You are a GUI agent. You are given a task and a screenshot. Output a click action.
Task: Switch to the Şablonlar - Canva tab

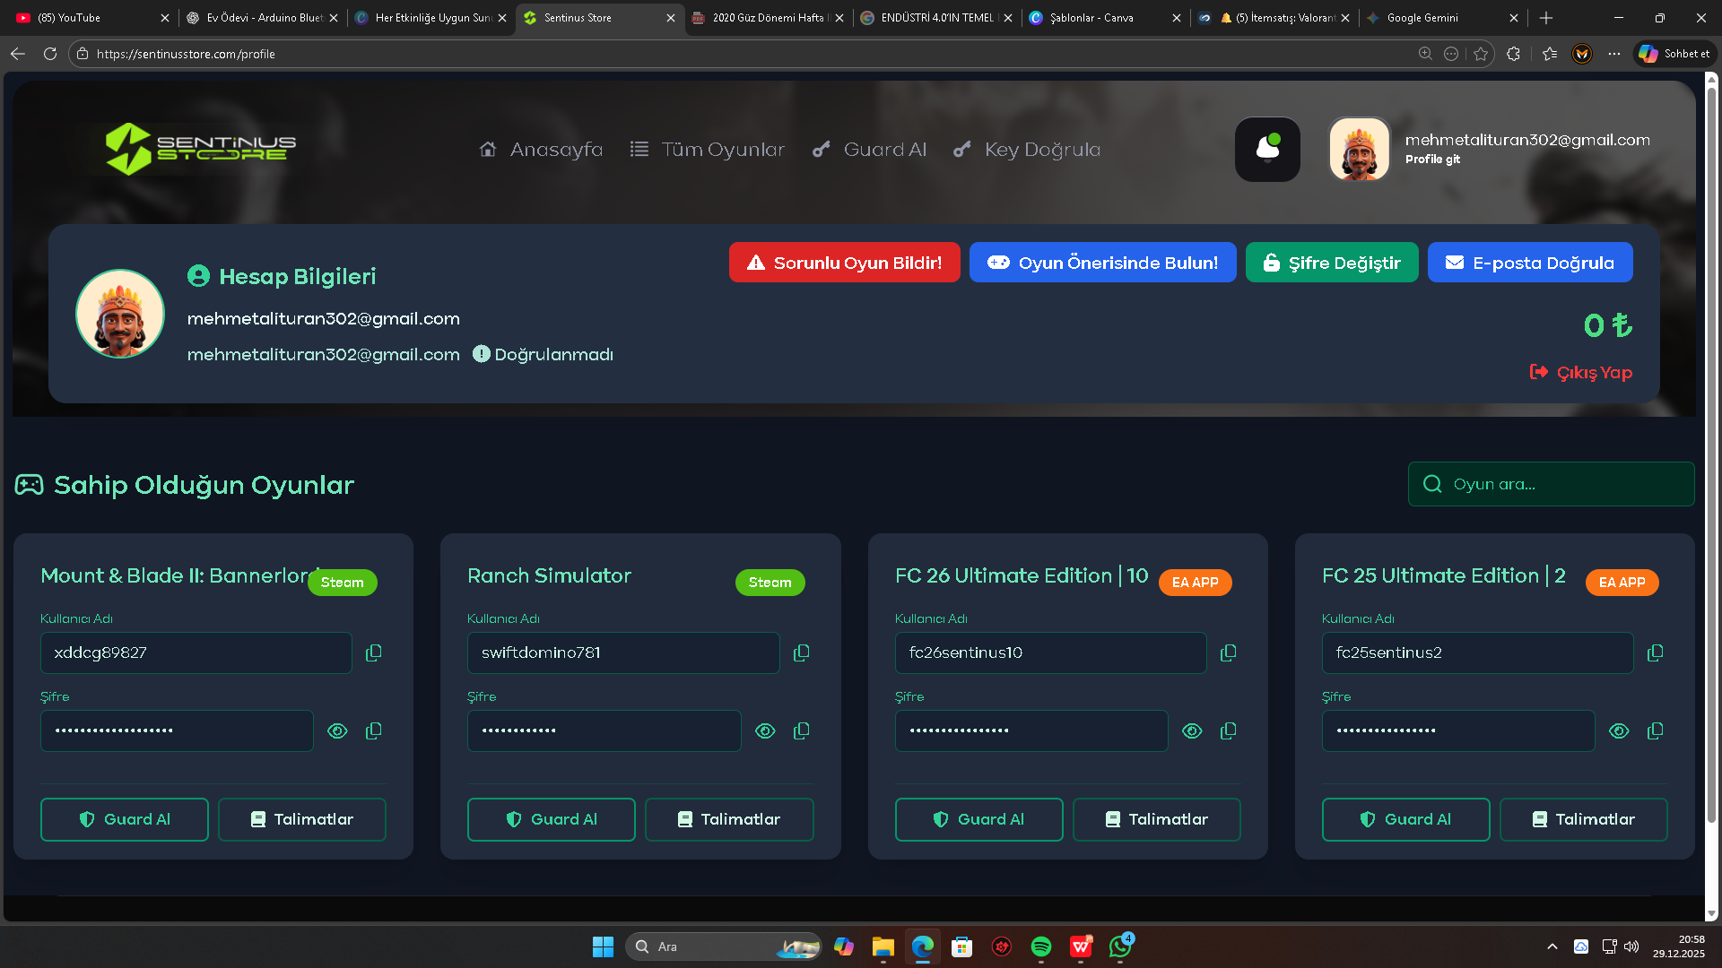tap(1105, 18)
